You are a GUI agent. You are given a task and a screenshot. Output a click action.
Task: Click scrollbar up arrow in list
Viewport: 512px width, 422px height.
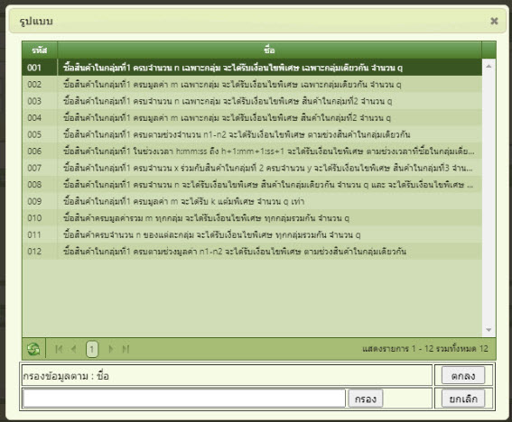click(489, 66)
